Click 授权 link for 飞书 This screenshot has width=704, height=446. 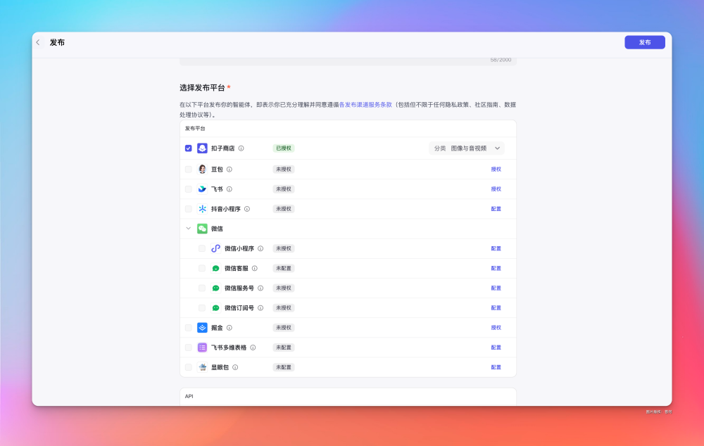point(496,189)
